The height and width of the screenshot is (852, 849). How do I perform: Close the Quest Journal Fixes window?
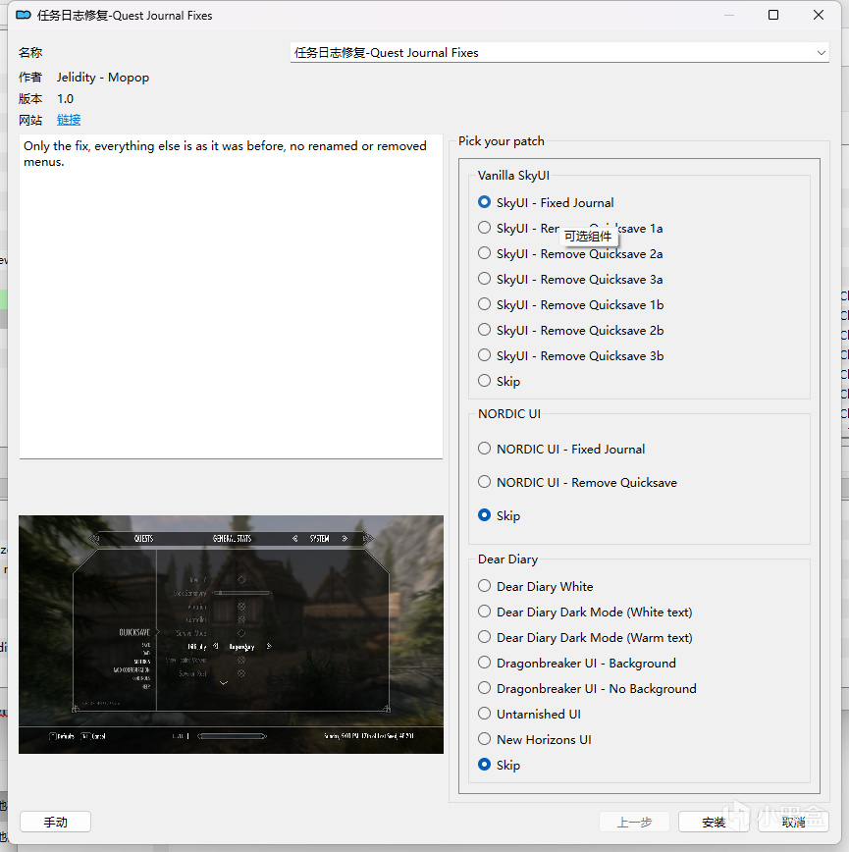(x=819, y=15)
